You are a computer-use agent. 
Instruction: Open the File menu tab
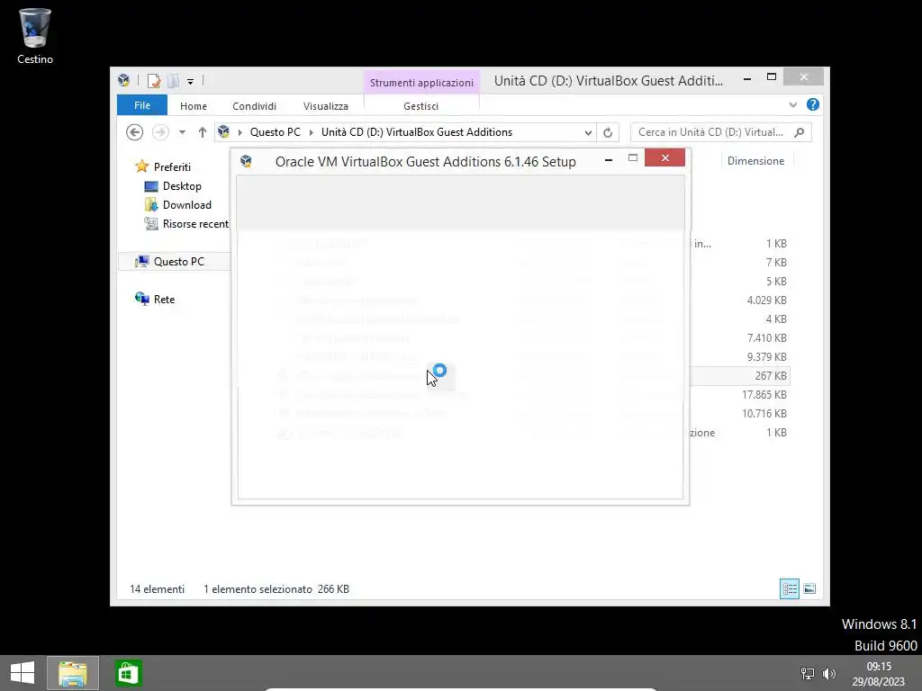(142, 106)
